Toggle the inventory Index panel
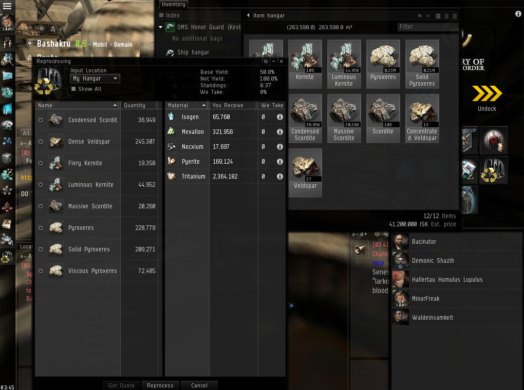 [169, 15]
